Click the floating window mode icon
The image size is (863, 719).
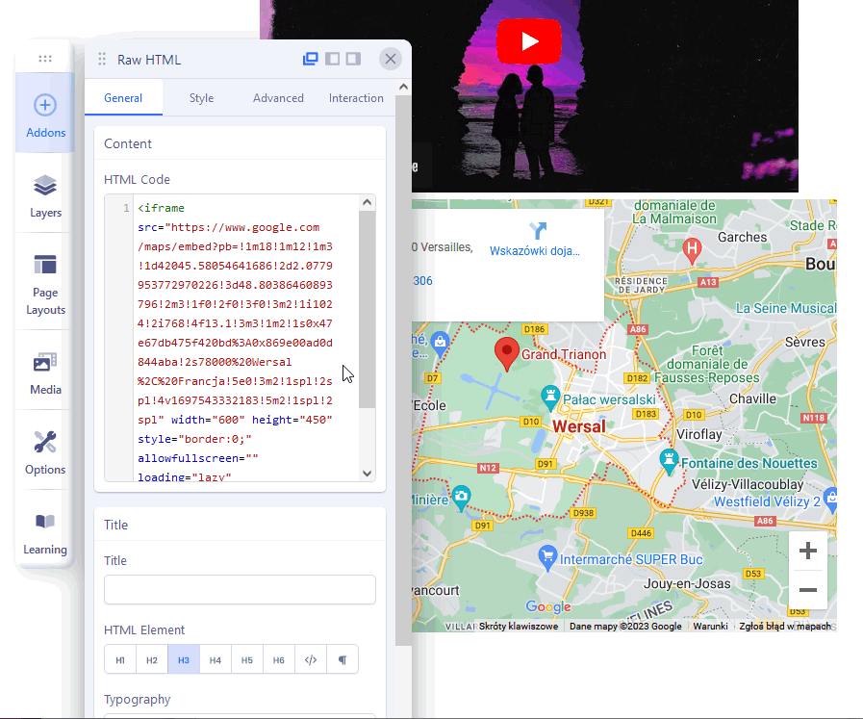click(311, 59)
